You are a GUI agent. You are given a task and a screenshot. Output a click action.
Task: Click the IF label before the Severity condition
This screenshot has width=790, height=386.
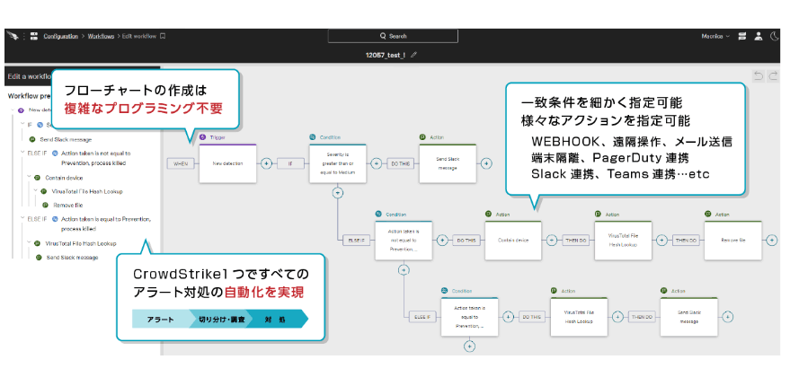point(290,163)
